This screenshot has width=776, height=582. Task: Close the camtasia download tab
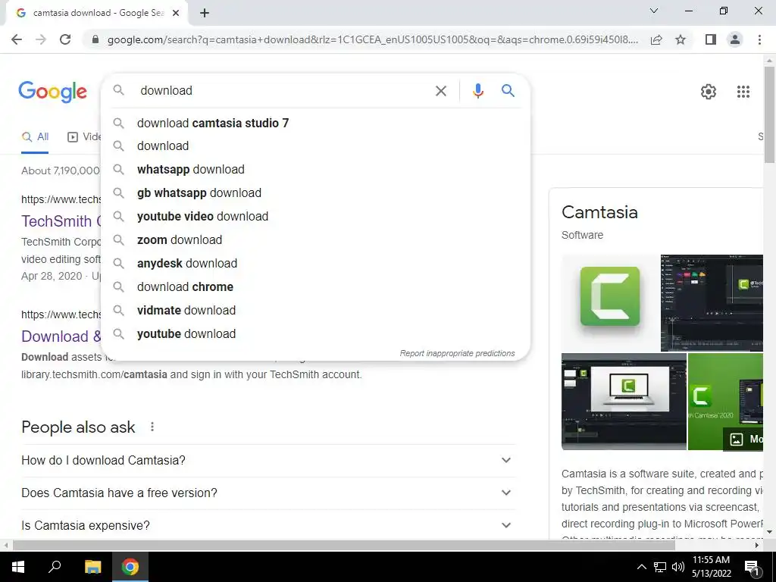[x=176, y=13]
